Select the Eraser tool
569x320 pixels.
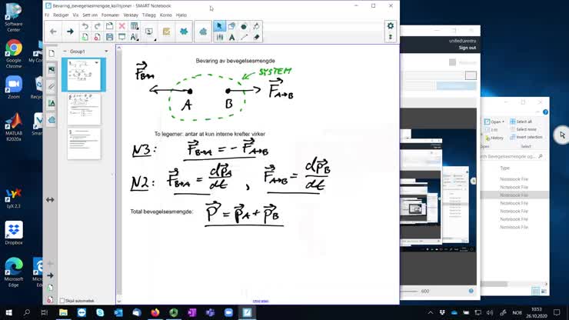click(256, 37)
